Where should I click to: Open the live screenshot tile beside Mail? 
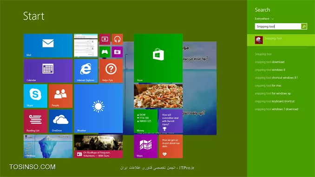[86, 46]
